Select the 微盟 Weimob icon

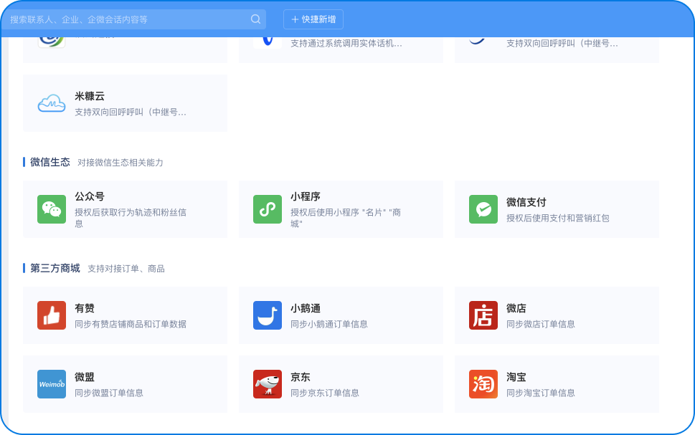pyautogui.click(x=52, y=384)
